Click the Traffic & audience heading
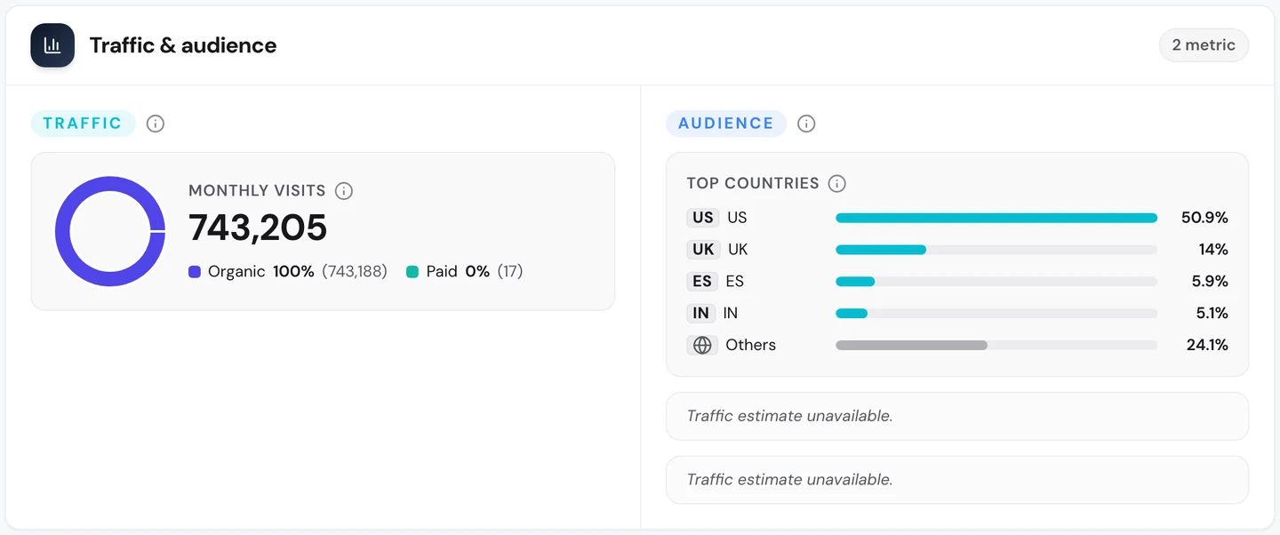Viewport: 1280px width, 535px height. coord(183,45)
